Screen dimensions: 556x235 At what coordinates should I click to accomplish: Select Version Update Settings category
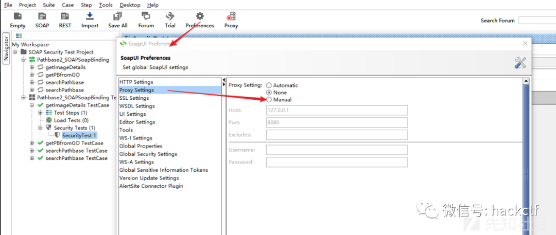[x=170, y=178]
